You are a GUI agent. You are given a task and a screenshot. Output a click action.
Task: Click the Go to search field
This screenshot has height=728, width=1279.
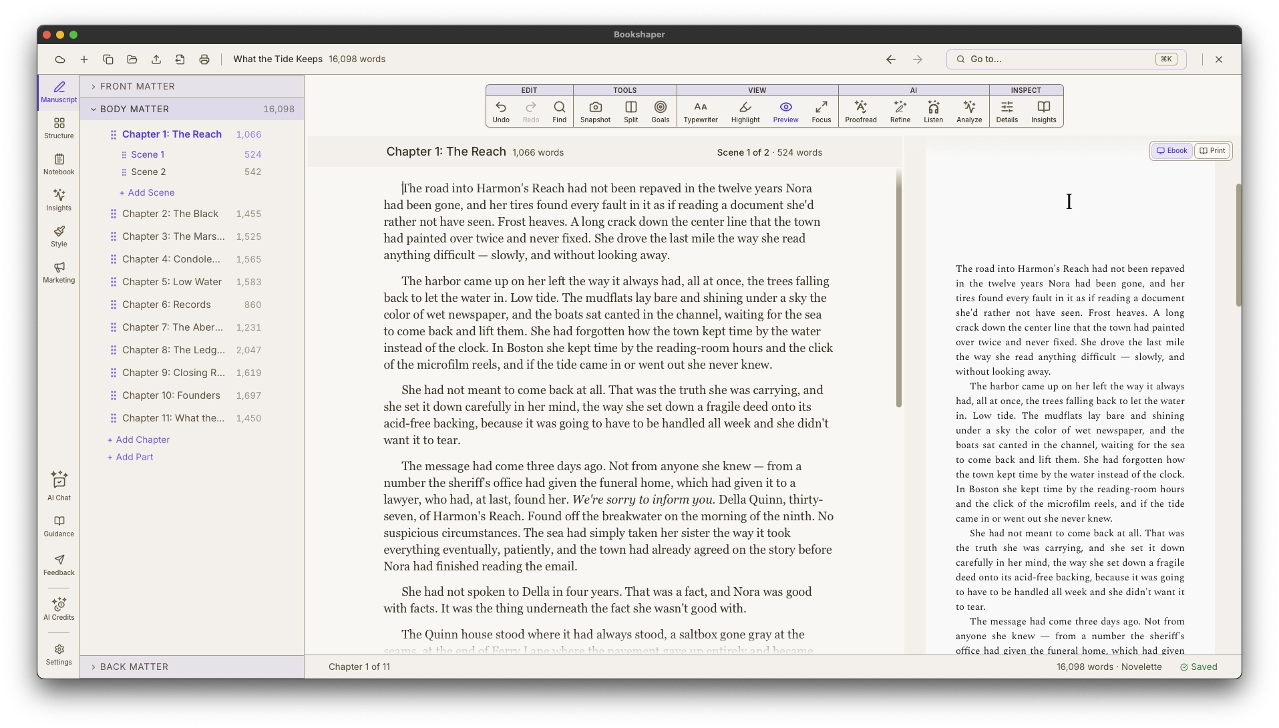pos(1066,59)
